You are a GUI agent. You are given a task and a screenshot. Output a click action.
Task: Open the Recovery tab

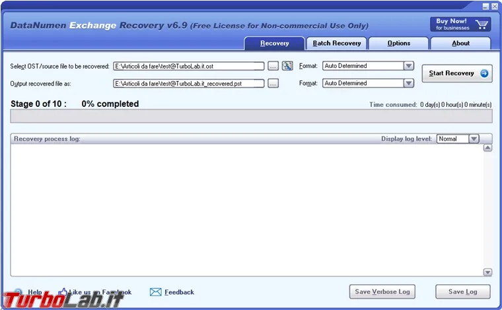[274, 44]
